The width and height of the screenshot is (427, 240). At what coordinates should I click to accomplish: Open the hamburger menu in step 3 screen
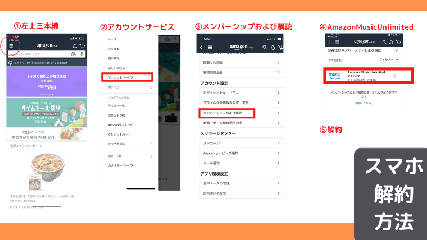pos(210,47)
